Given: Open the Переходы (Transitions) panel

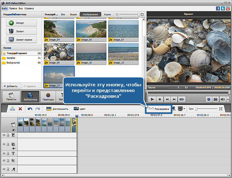Looking at the screenshot, I should tap(48, 96).
